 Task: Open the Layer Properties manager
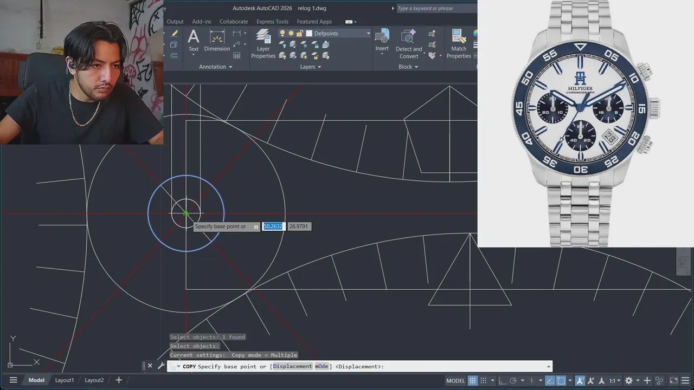point(264,44)
